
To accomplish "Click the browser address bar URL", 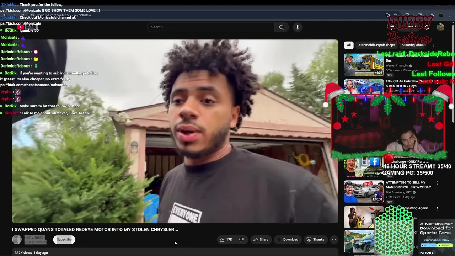I will click(x=64, y=15).
